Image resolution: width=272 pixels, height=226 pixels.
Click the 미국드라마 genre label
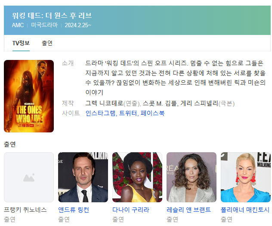(44, 25)
